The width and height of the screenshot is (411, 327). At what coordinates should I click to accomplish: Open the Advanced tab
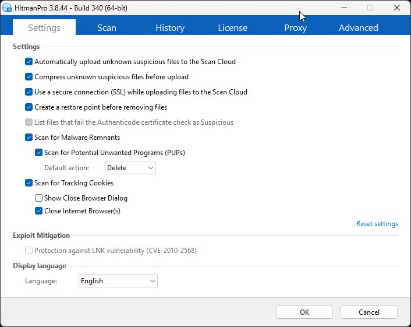coord(358,27)
